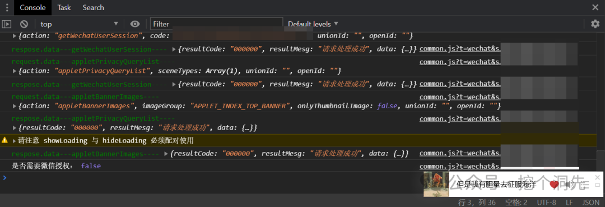Toggle the console sidebar panel icon
This screenshot has height=207, width=605.
coord(7,24)
